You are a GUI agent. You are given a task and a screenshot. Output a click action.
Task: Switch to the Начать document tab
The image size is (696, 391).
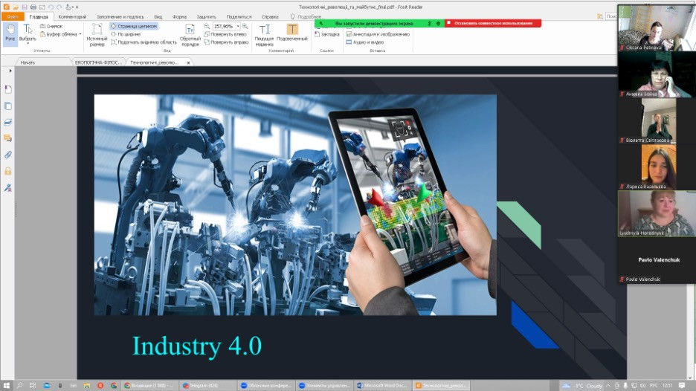click(28, 62)
